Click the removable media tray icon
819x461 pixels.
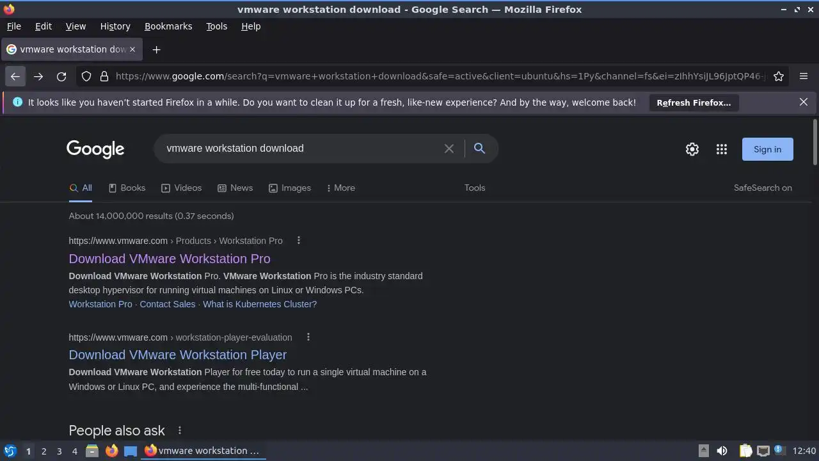coord(703,451)
